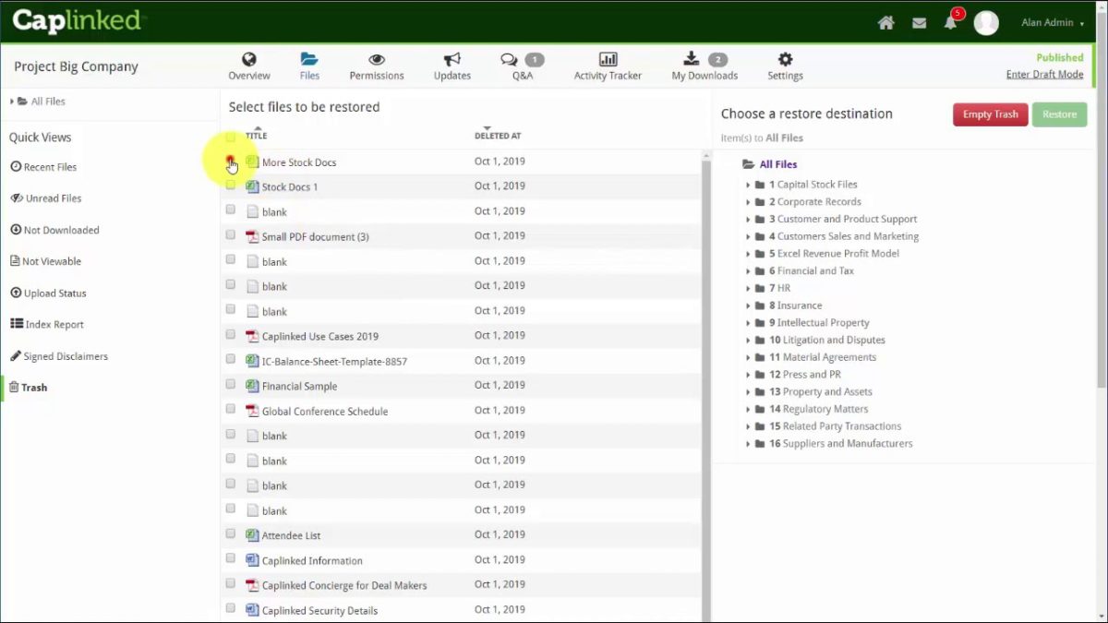Screen dimensions: 1108x623
Task: Sort files by Deleted At column
Action: tap(498, 136)
